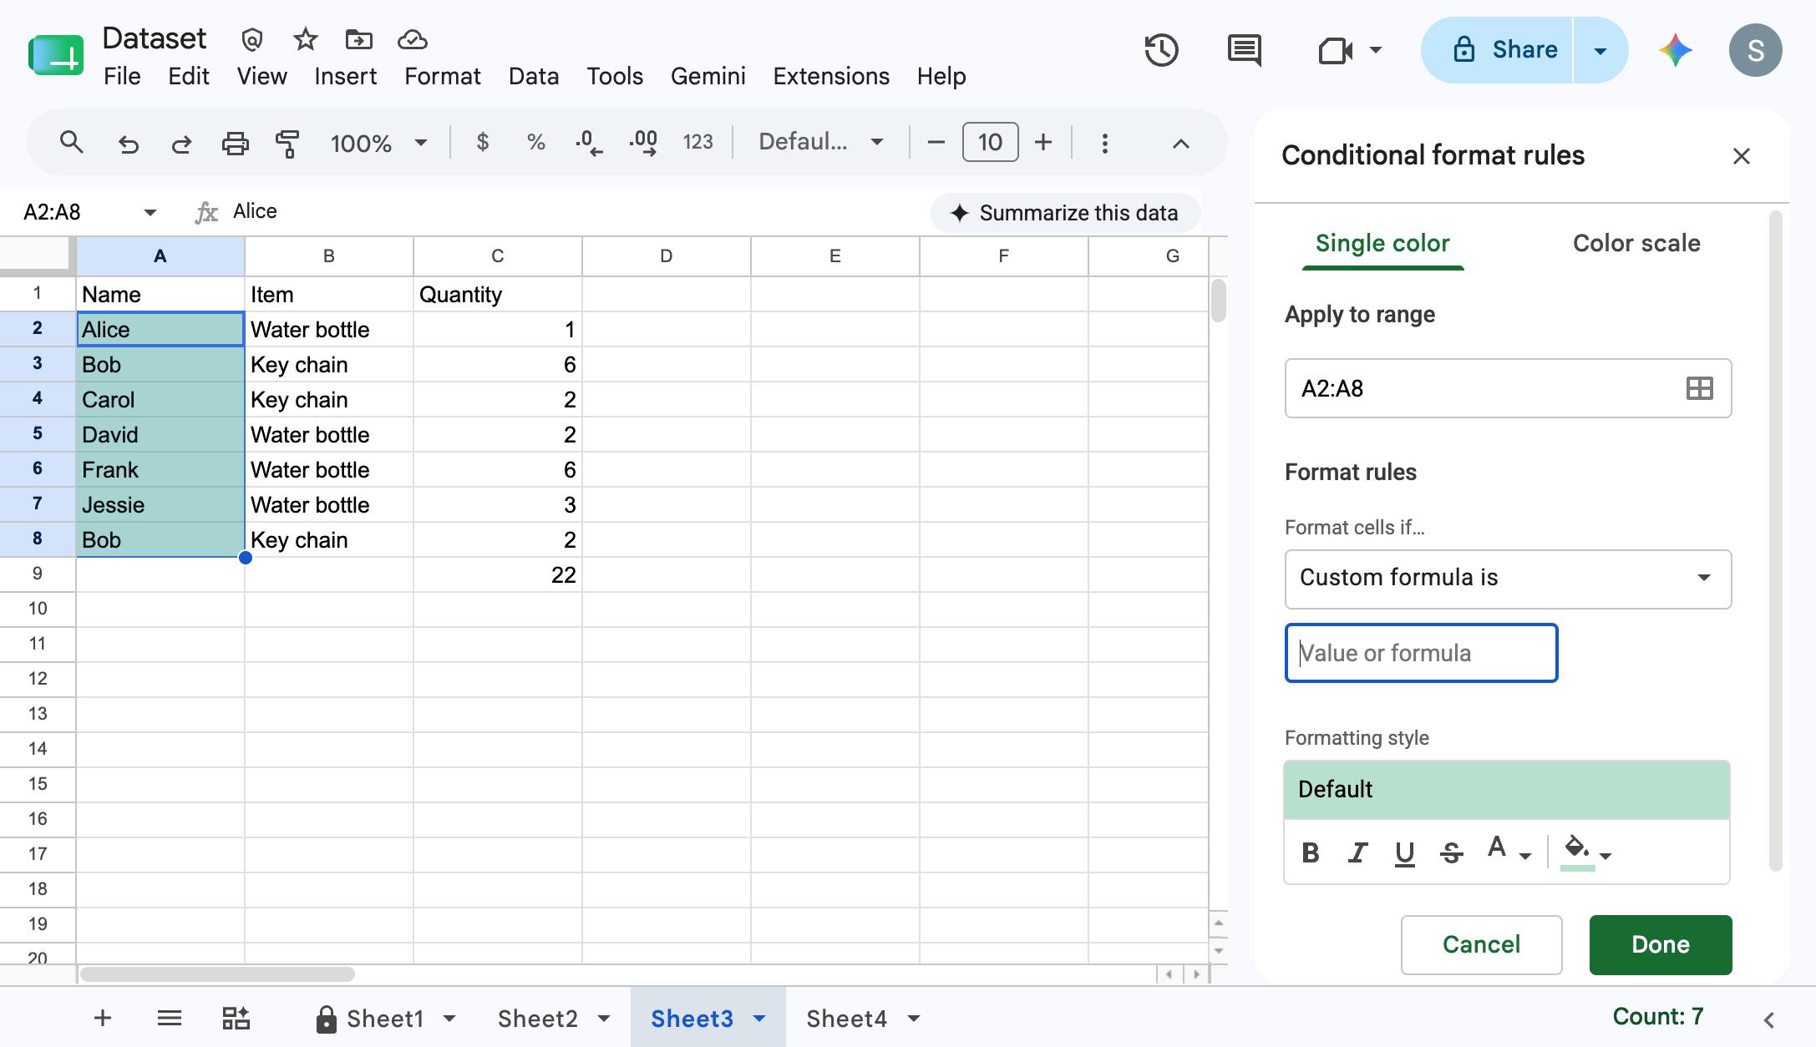The width and height of the screenshot is (1816, 1047).
Task: Open the Insert menu
Action: coord(345,76)
